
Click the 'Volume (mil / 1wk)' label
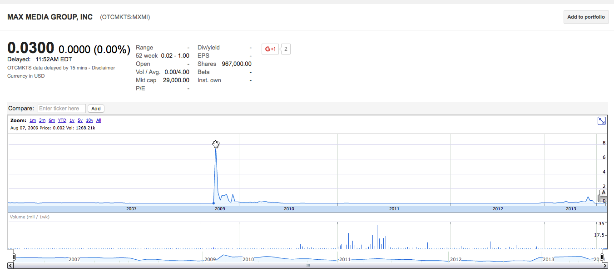30,217
